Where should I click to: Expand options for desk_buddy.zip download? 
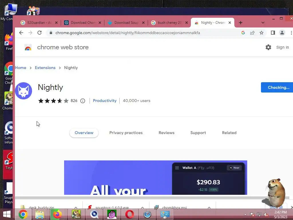click(x=76, y=207)
